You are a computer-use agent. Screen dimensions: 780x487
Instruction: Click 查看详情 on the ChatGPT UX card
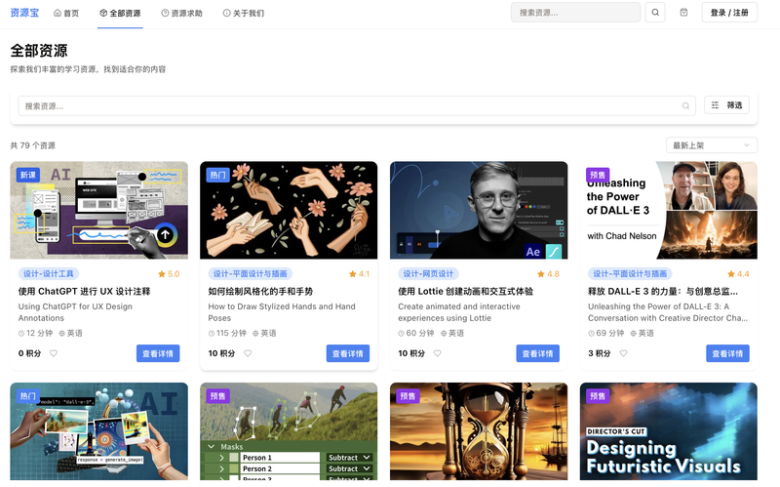[158, 353]
